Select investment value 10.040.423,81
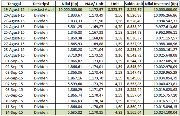Screen dimensions: 180x116 (x=161, y=84)
